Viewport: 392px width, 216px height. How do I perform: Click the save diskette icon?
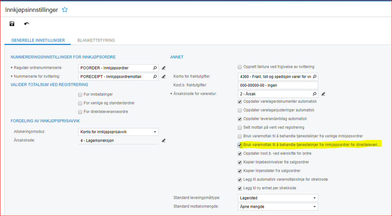click(x=11, y=24)
